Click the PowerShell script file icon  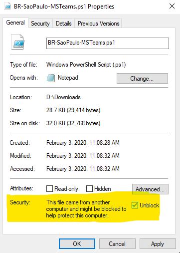click(x=17, y=42)
